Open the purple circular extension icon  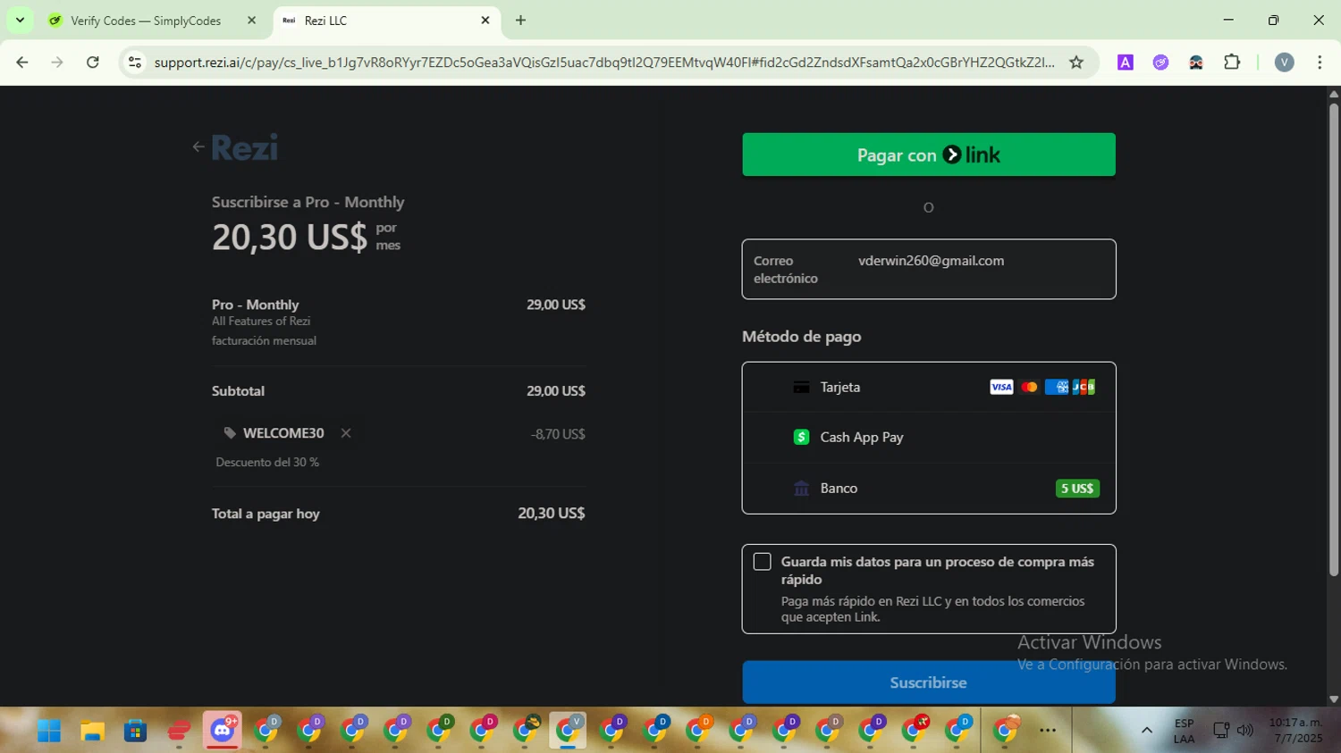(1160, 63)
